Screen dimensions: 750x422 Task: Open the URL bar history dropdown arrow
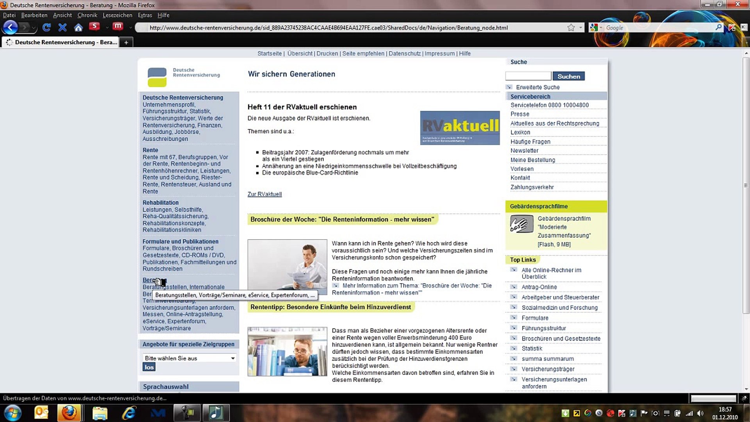click(x=581, y=28)
